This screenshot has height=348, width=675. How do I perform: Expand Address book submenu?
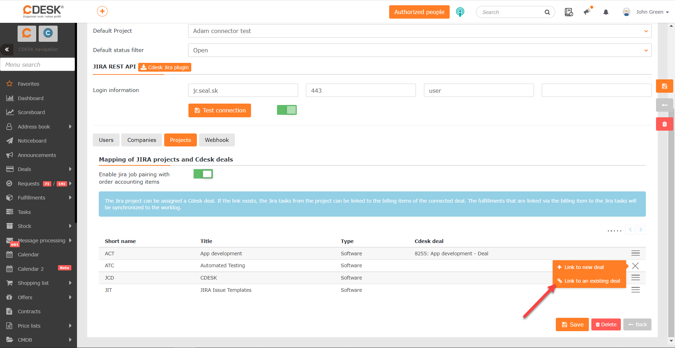(x=70, y=127)
